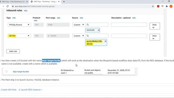Open Info link next to Port range
Viewport: 174px width, 98px height.
[x=58, y=18]
